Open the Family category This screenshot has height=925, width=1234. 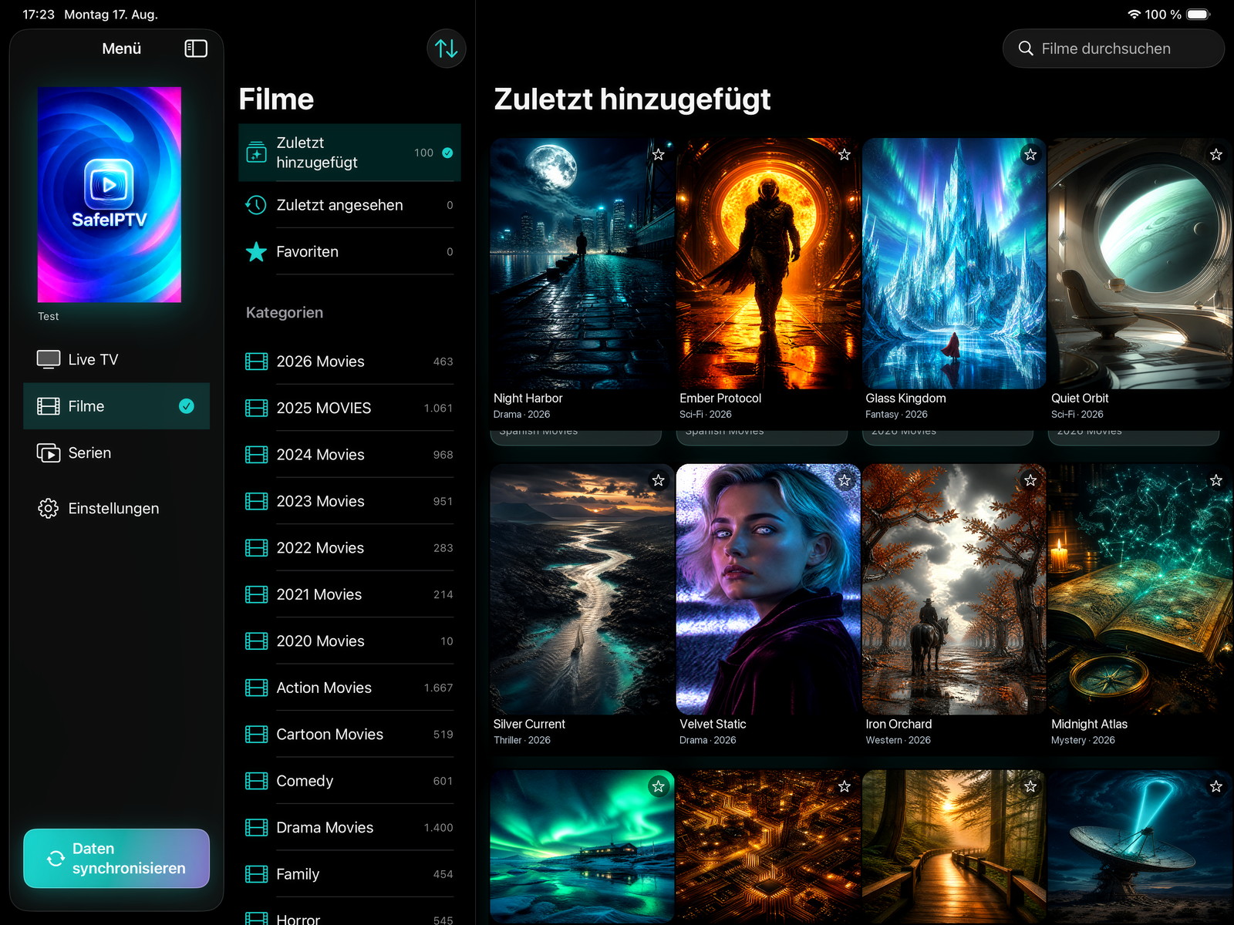click(x=349, y=874)
